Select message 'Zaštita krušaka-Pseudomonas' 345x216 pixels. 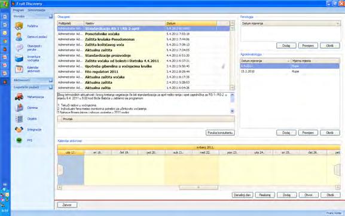[x=144, y=39]
